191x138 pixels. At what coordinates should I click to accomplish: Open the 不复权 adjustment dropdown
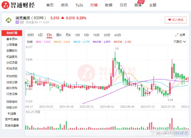[180, 42]
